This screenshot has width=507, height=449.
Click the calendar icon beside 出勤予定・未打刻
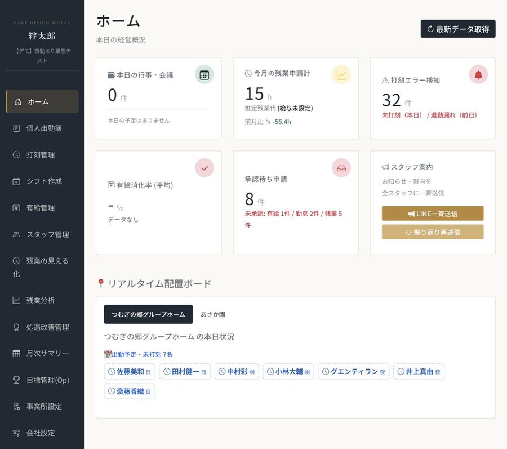point(108,354)
